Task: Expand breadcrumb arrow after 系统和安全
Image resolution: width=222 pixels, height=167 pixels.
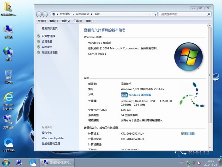Action: (x=92, y=14)
